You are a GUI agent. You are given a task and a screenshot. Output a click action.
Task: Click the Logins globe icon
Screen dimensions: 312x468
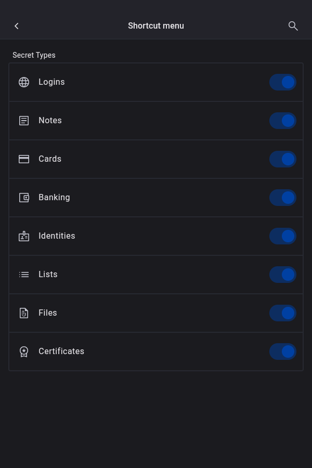[x=24, y=82]
